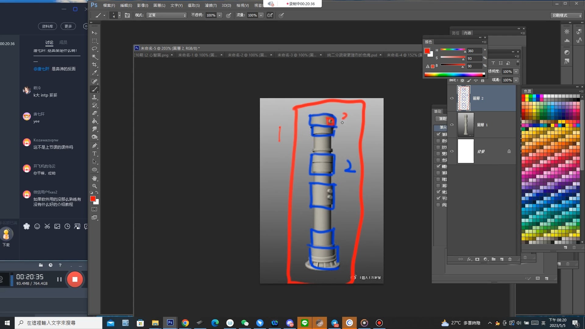Click the Windows taskbar search box
Screen dimensions: 585x329
[x=58, y=323]
